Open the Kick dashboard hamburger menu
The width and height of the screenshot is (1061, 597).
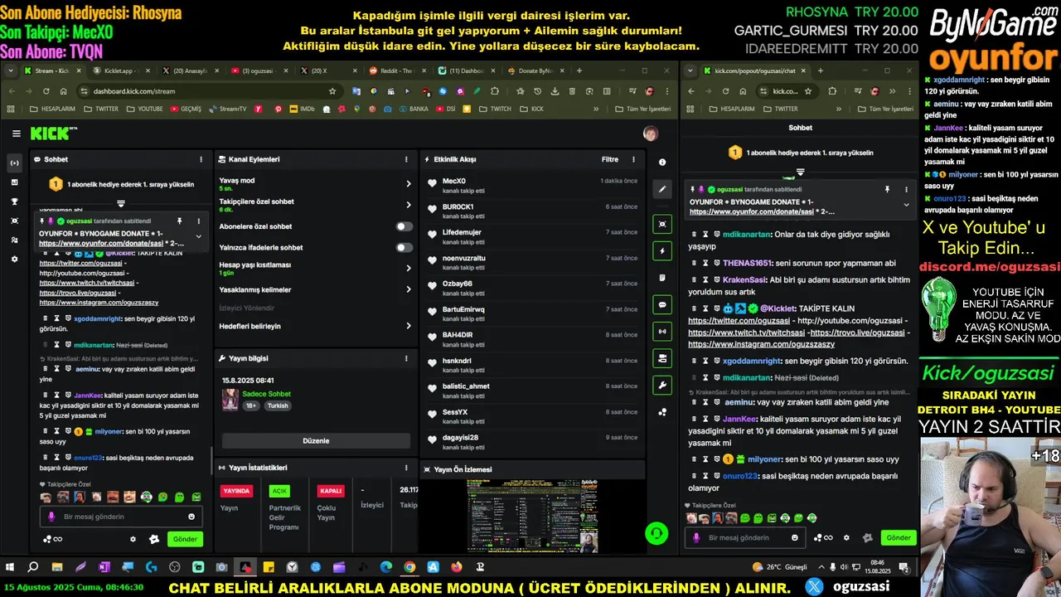16,133
